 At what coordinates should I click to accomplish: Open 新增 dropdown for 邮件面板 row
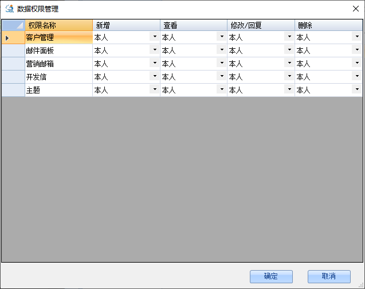pyautogui.click(x=155, y=50)
